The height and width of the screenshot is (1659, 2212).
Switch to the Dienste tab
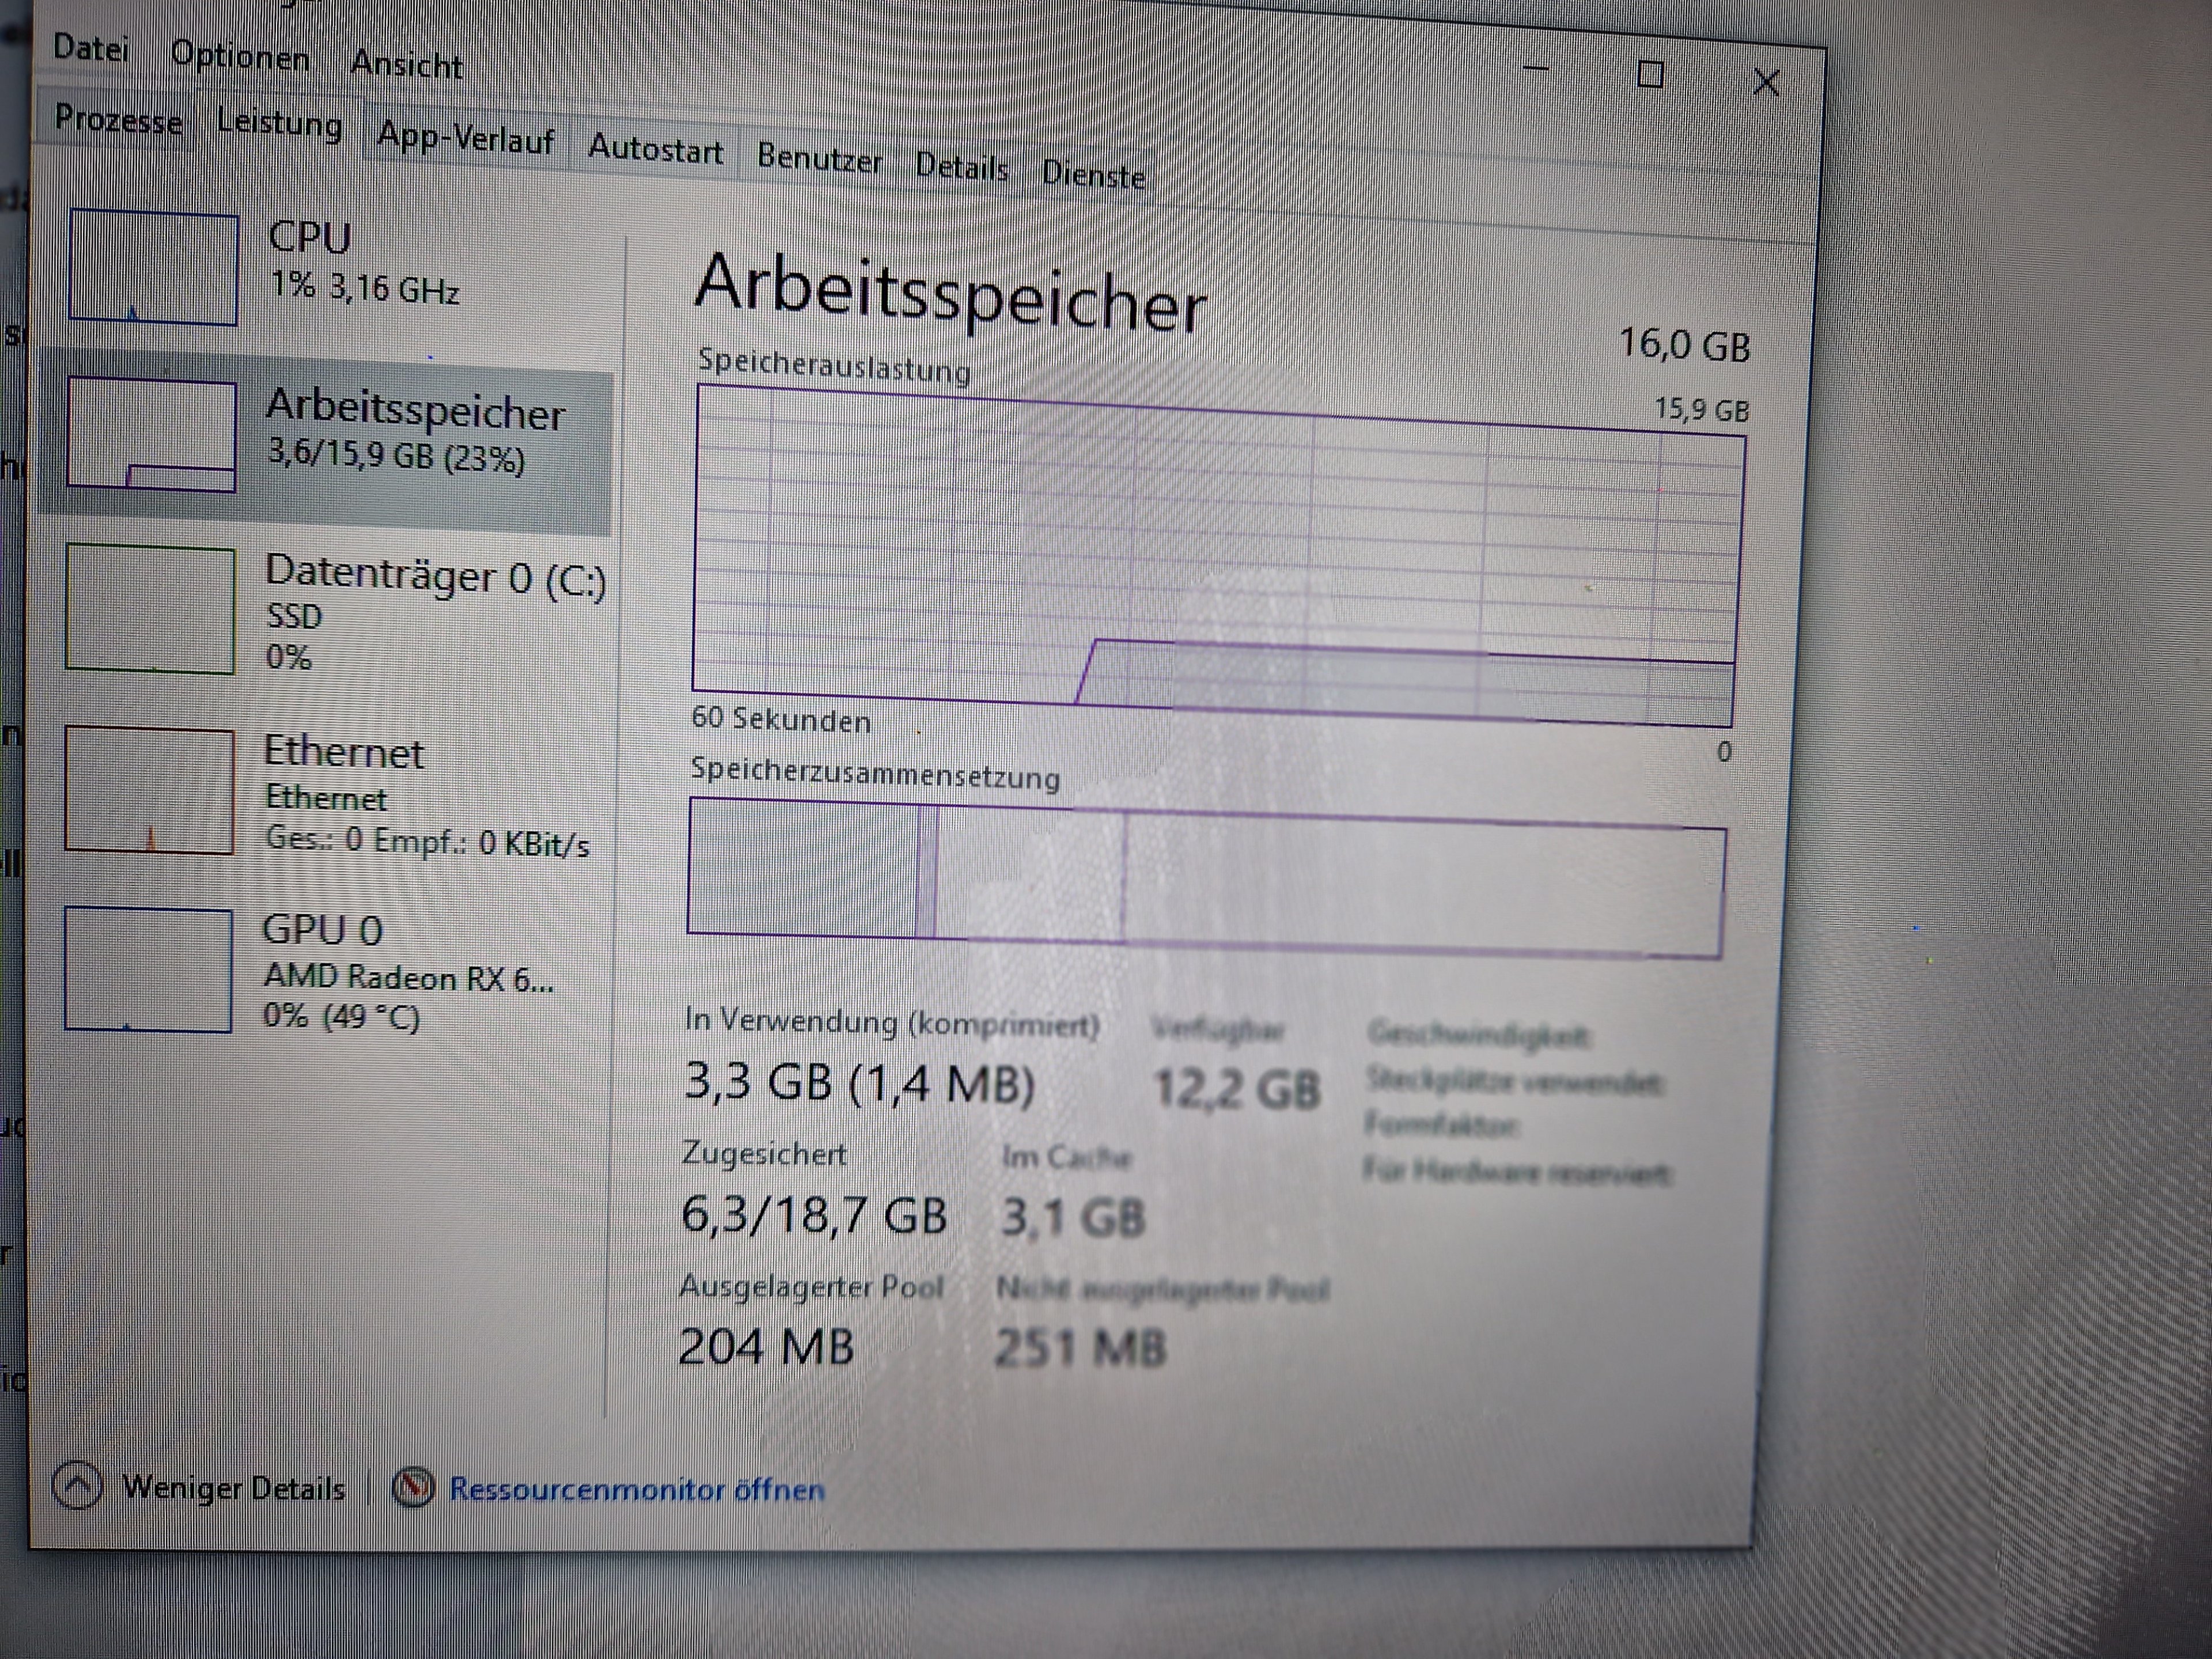1093,175
